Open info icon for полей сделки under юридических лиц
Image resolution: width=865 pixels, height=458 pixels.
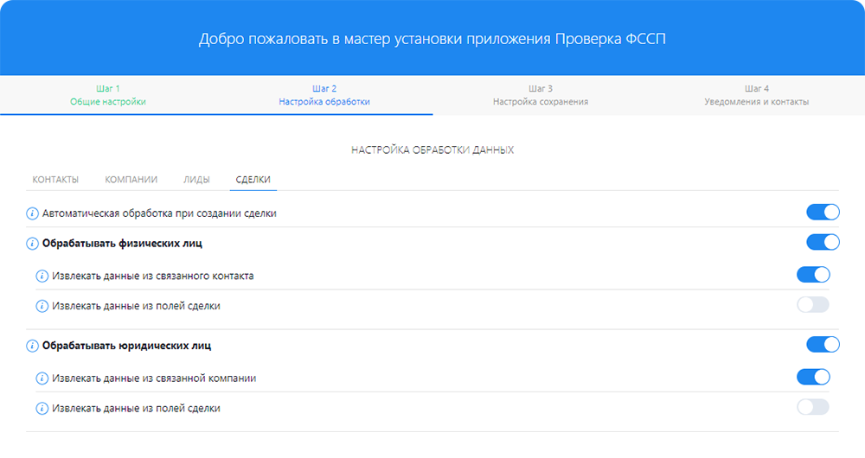(x=42, y=408)
